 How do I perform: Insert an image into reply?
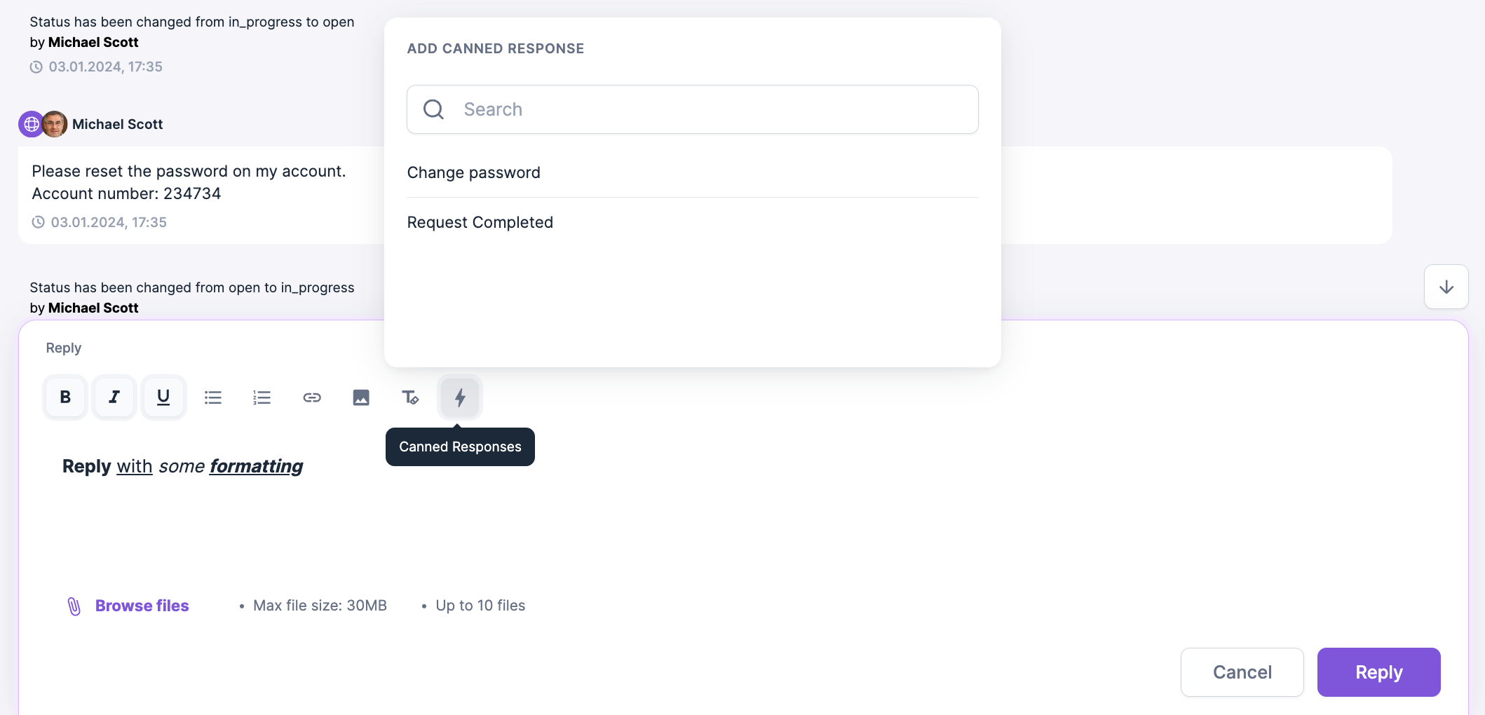pos(361,397)
